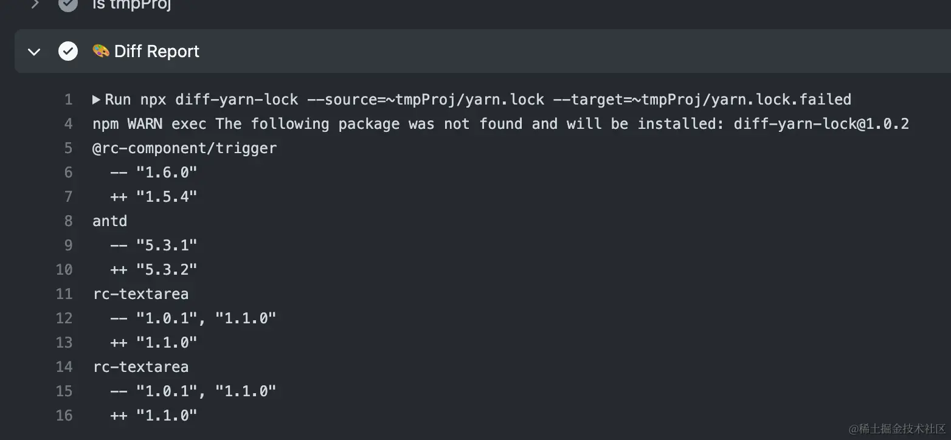Select log line number 14
Image resolution: width=951 pixels, height=440 pixels.
pyautogui.click(x=64, y=367)
